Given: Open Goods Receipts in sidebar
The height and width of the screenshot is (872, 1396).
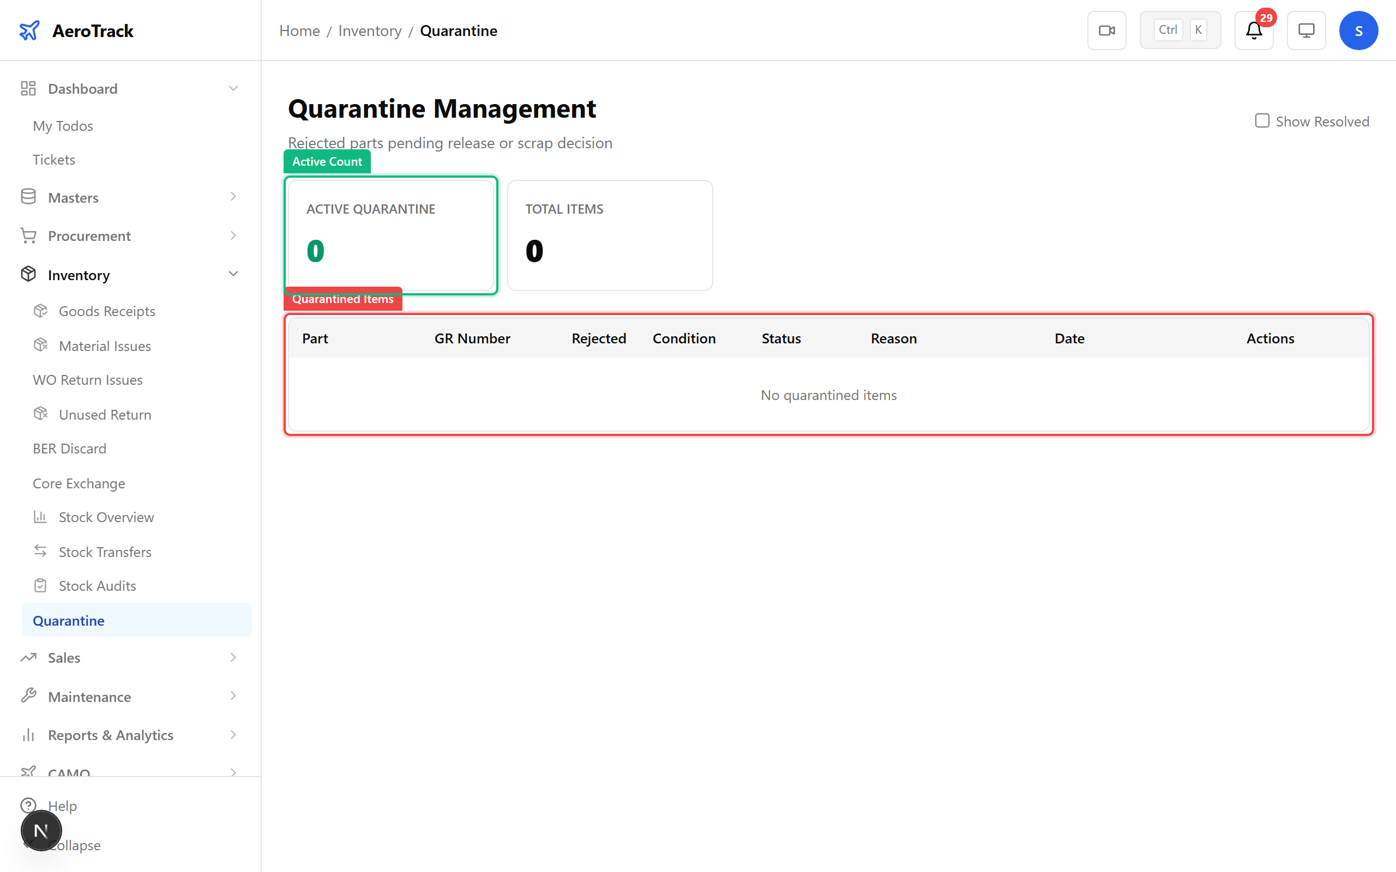Looking at the screenshot, I should point(107,311).
